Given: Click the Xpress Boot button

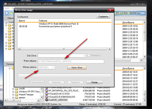Looking at the screenshot, I should (x=77, y=68).
